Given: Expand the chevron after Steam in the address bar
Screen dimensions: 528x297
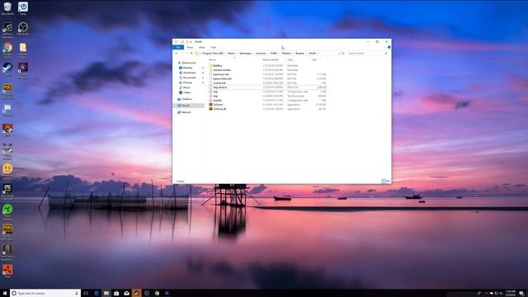Looking at the screenshot, I should tap(237, 53).
